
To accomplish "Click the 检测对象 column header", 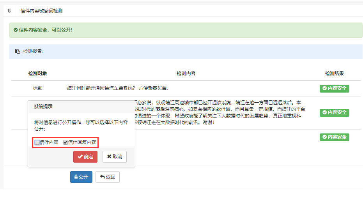I will tap(37, 74).
